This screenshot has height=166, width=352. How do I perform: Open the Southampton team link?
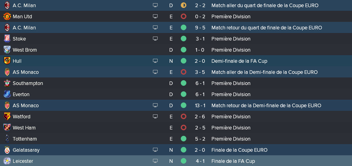click(x=28, y=83)
